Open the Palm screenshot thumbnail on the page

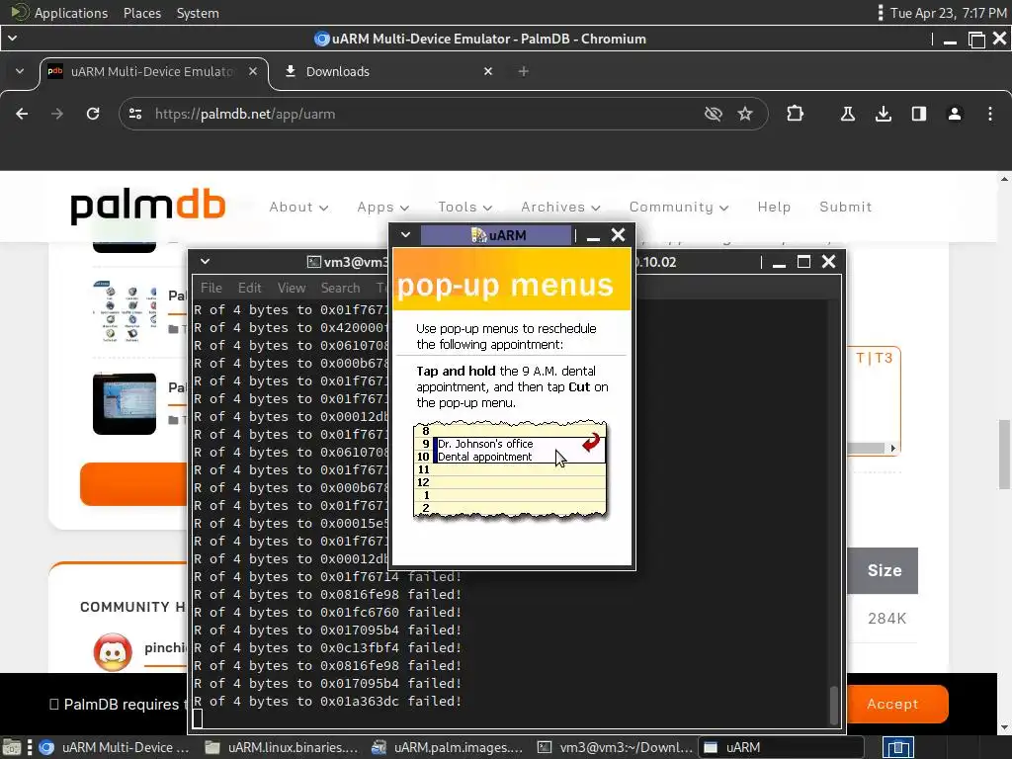point(125,403)
